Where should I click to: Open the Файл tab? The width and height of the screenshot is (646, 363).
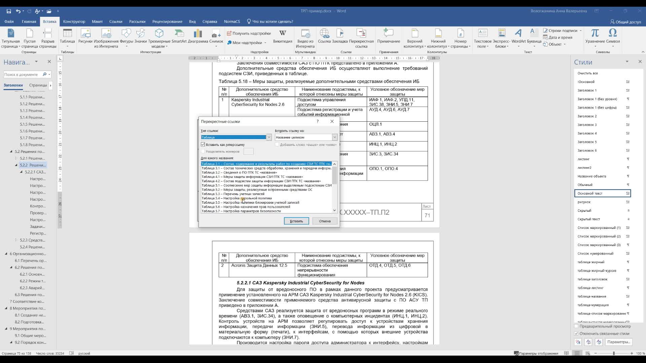tap(9, 22)
